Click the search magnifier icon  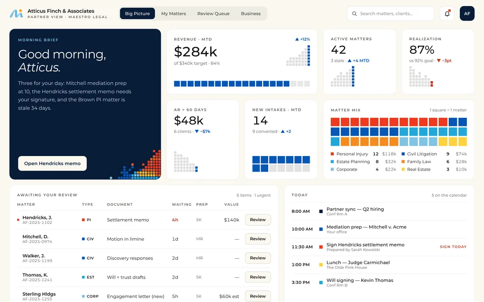[x=354, y=14]
